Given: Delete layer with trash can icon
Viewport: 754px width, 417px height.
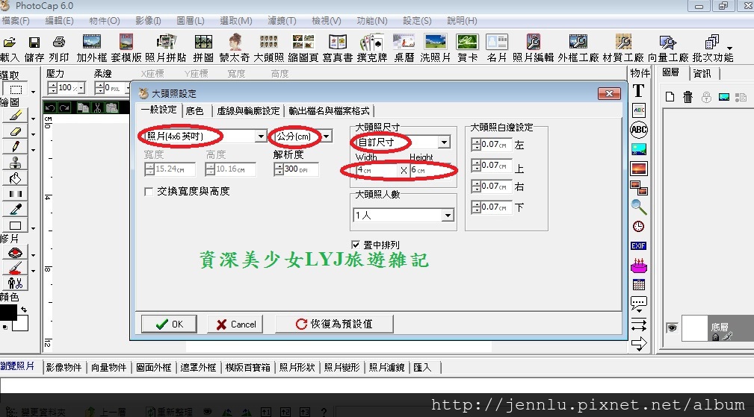Looking at the screenshot, I should point(687,97).
